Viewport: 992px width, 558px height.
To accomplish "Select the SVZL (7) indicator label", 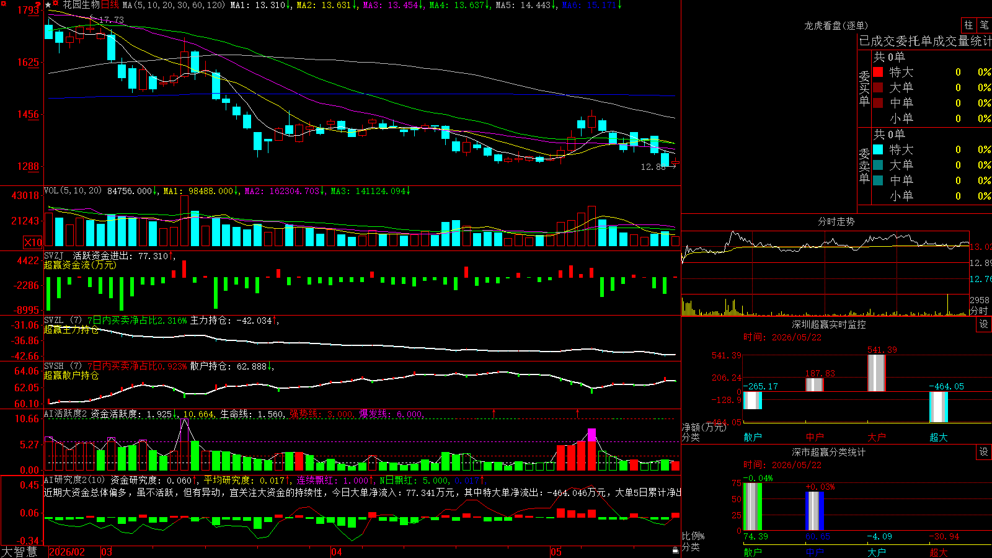I will coord(63,321).
